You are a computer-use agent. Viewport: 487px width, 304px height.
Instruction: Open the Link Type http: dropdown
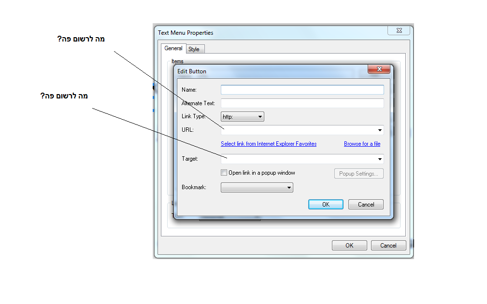tap(243, 116)
